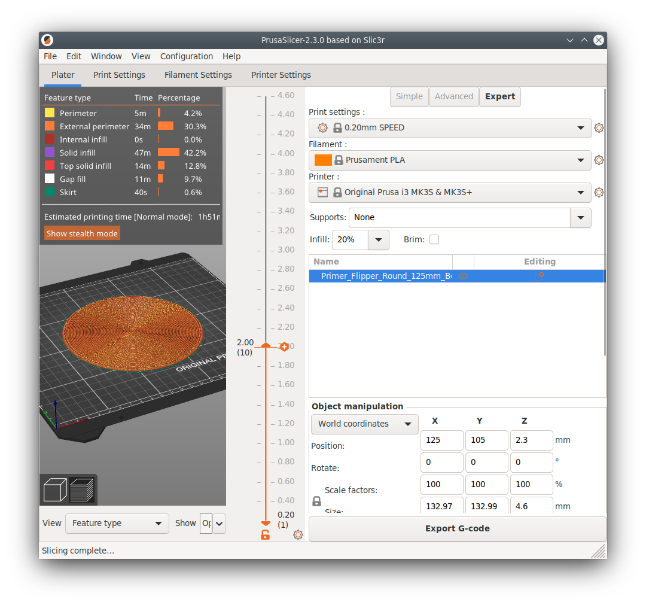Viewport: 646px width, 605px height.
Task: Click Position X field showing 125
Action: [x=441, y=440]
